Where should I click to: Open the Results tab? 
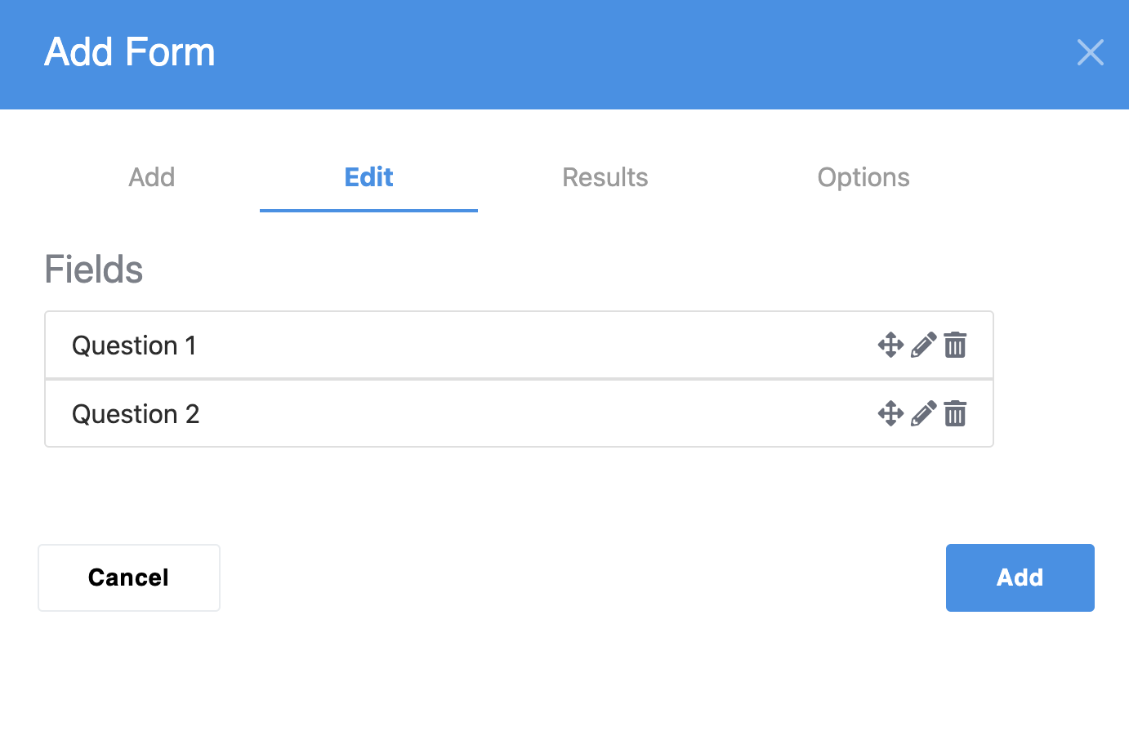tap(605, 177)
